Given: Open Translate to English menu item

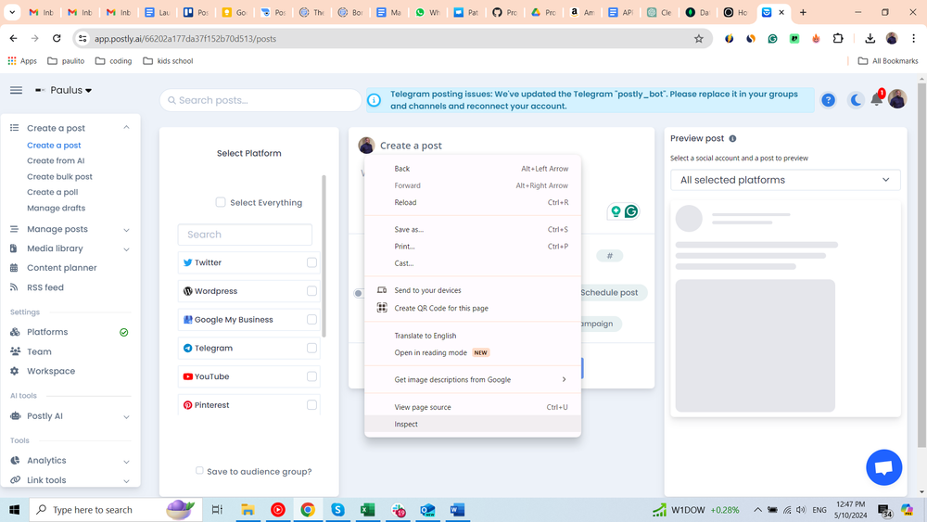Looking at the screenshot, I should (x=473, y=336).
